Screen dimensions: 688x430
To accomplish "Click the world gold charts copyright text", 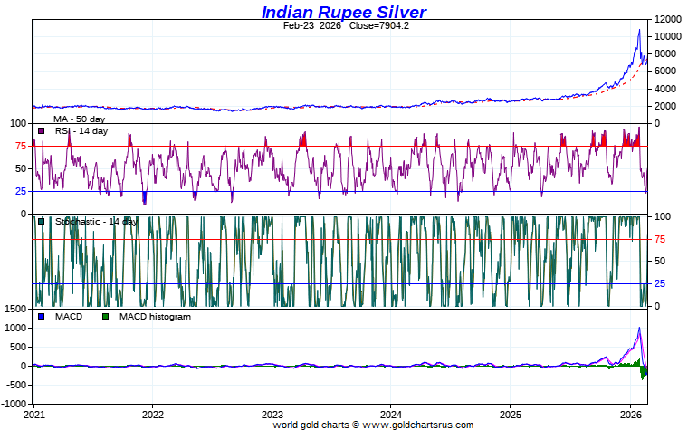I will (373, 425).
